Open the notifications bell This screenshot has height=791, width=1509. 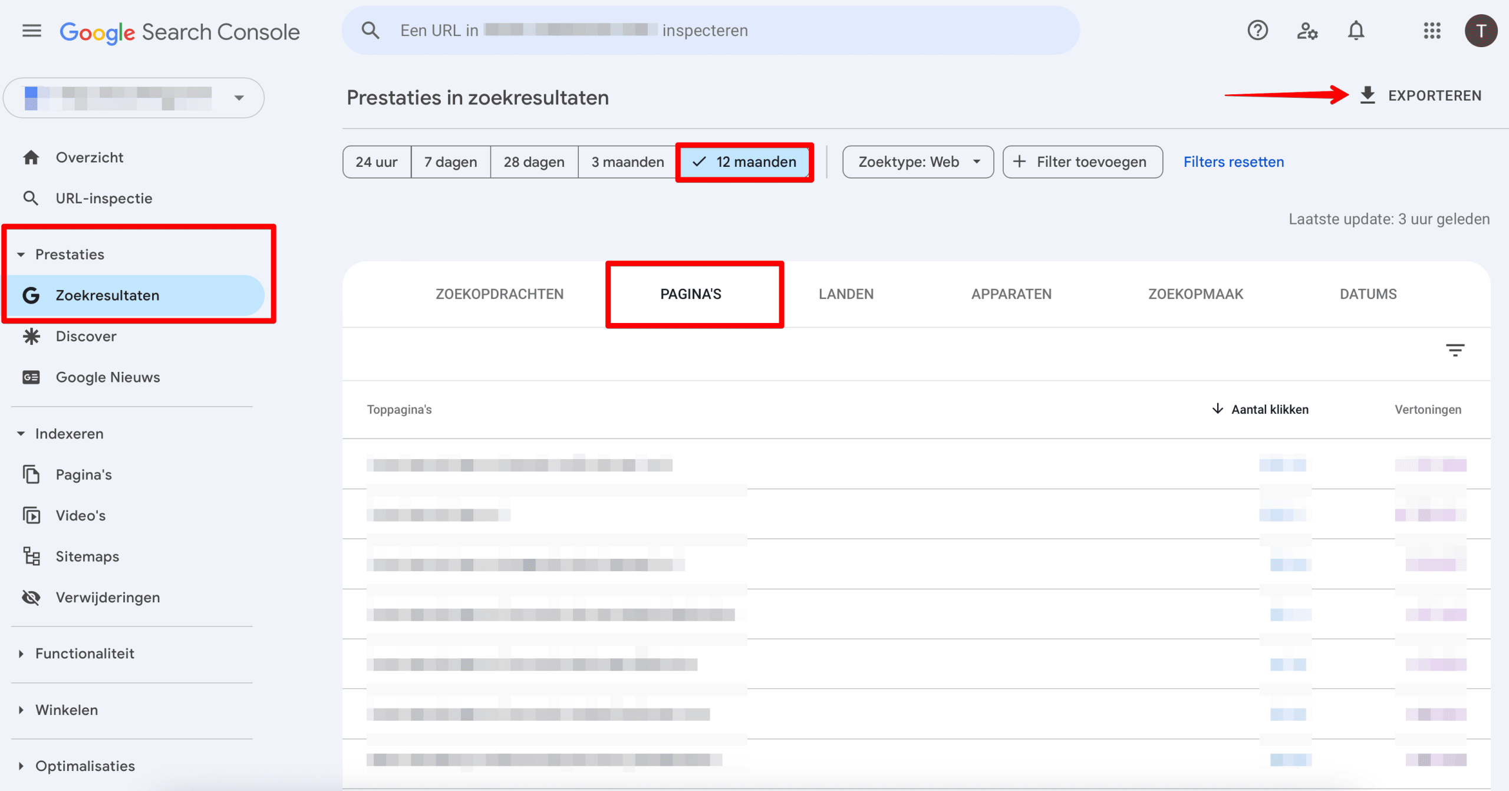pyautogui.click(x=1356, y=30)
